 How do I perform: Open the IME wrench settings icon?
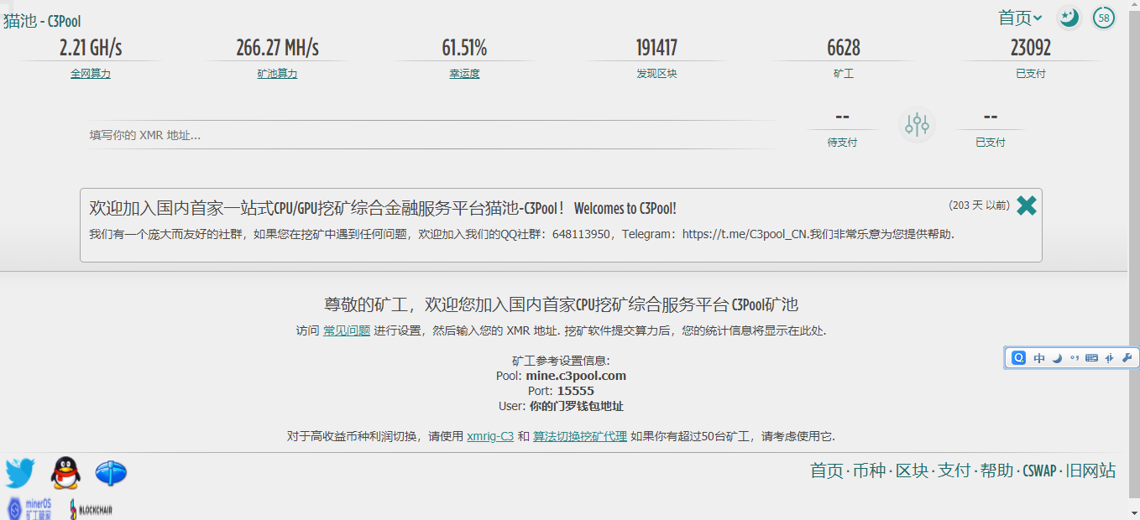pos(1127,358)
